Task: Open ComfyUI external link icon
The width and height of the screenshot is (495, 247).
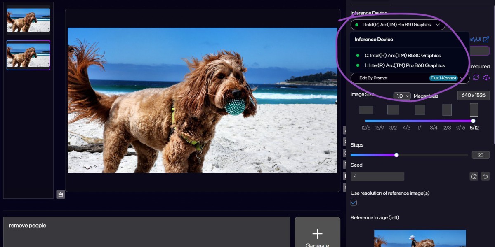Action: pos(486,40)
